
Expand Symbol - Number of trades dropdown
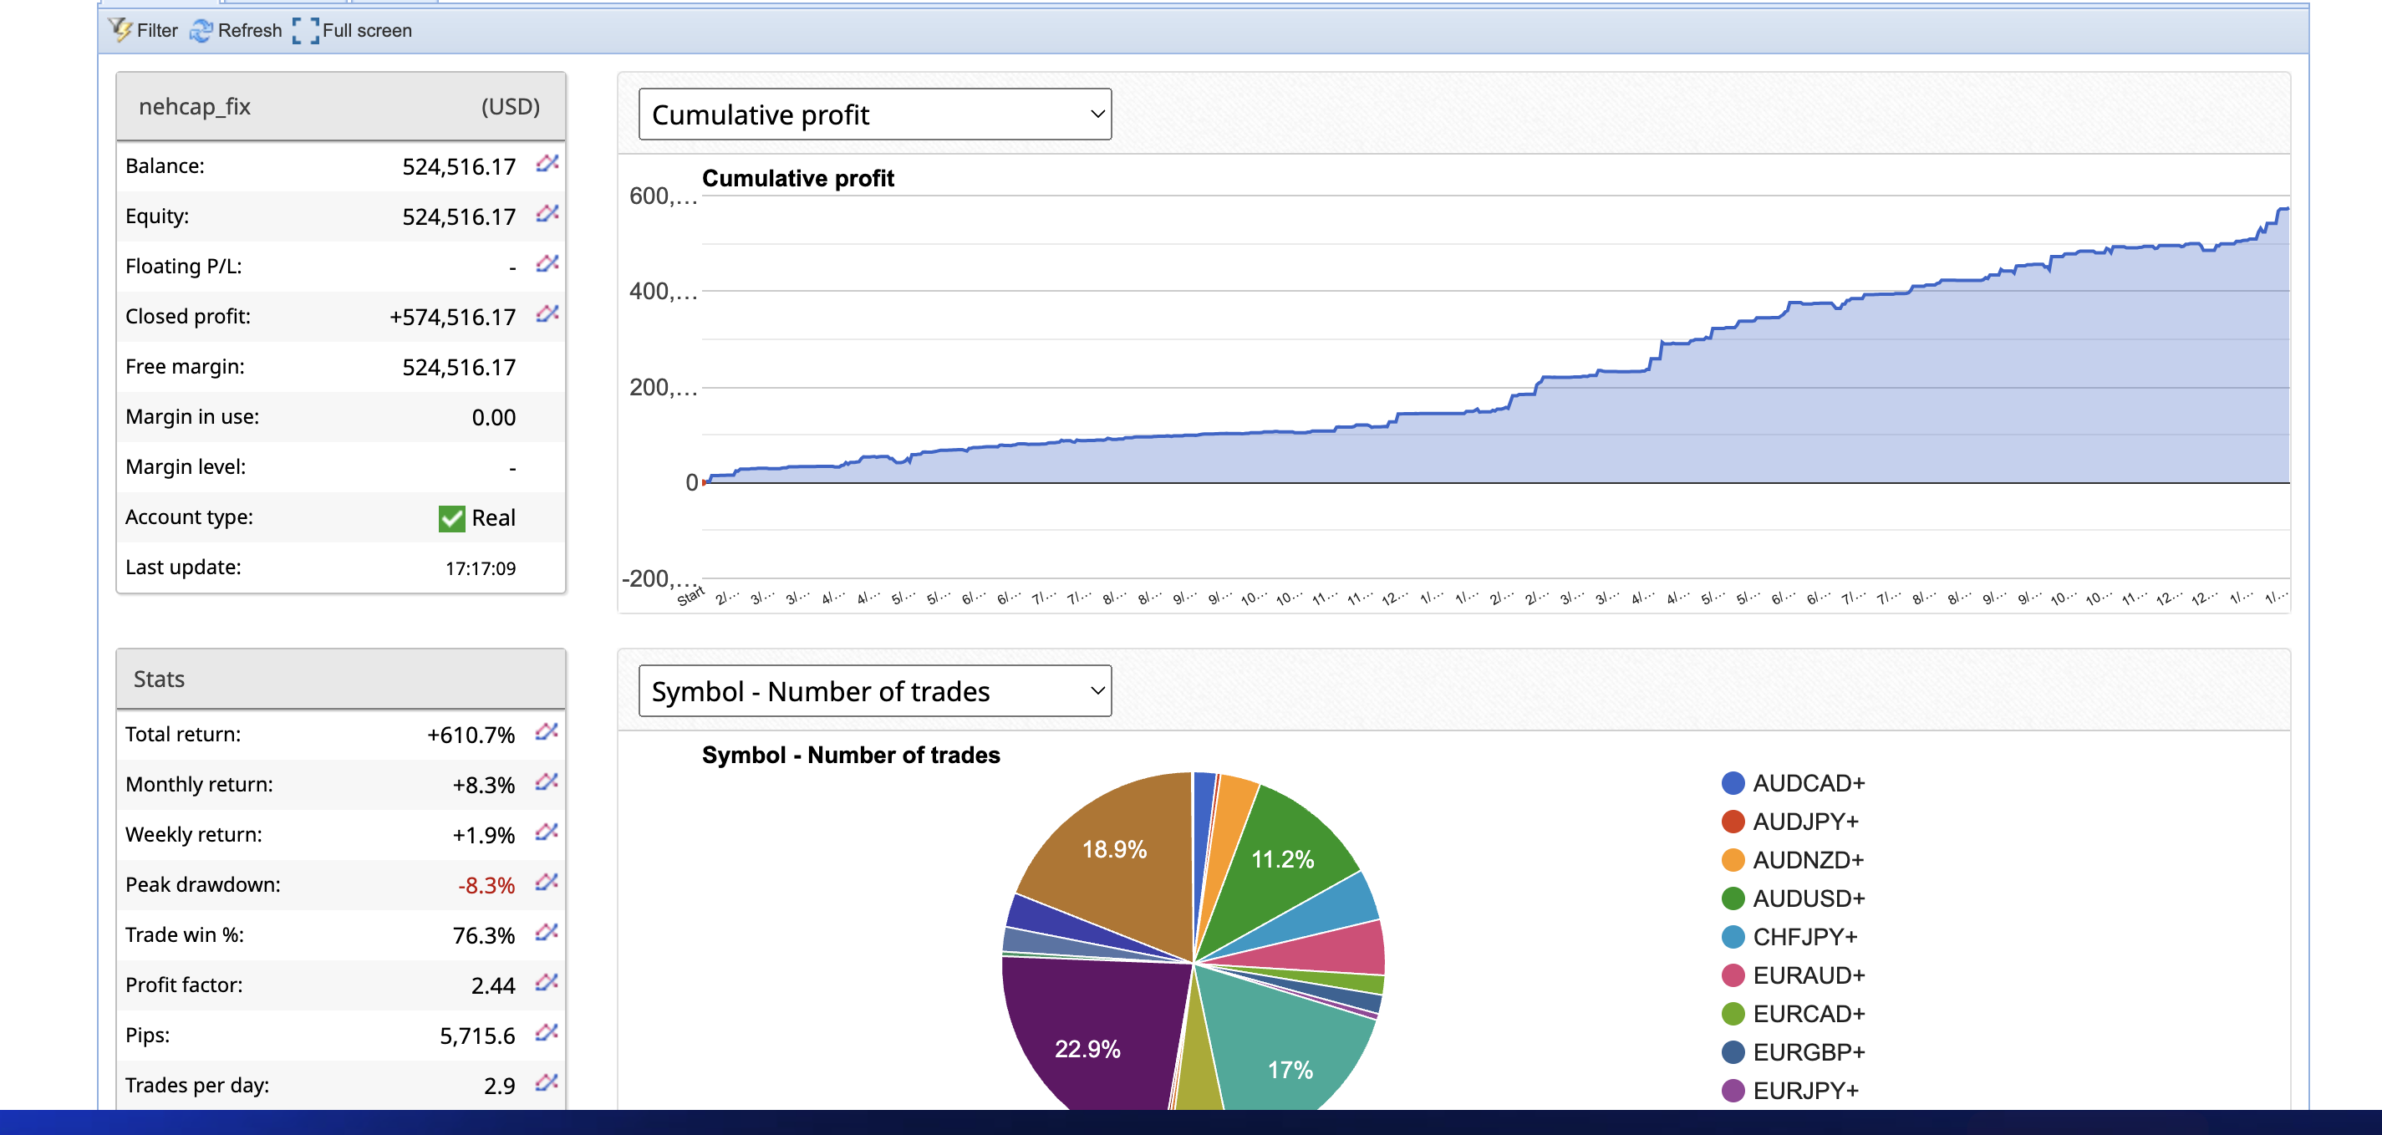[874, 691]
